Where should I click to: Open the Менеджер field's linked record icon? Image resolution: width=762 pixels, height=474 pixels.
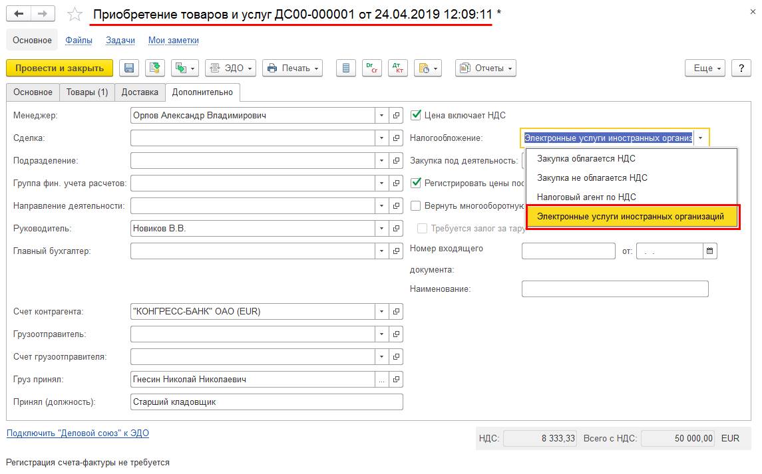click(396, 116)
